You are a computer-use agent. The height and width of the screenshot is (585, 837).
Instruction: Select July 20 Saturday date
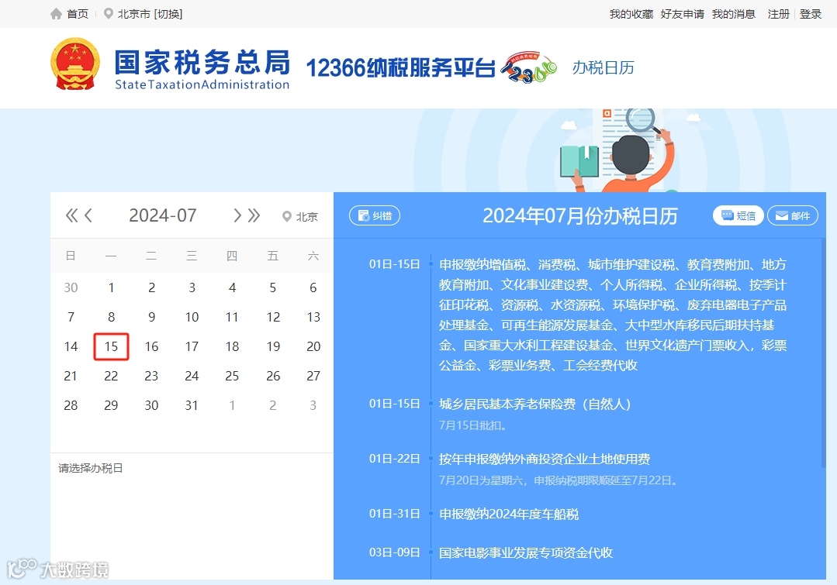coord(313,346)
